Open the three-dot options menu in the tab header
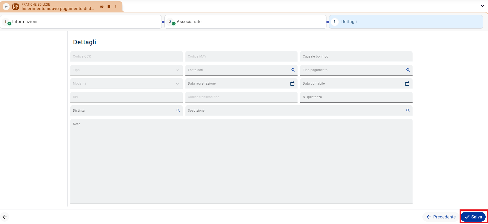Image resolution: width=488 pixels, height=224 pixels. tap(116, 7)
